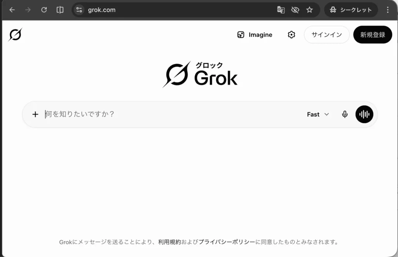Start dictation with the microphone icon
This screenshot has width=398, height=257.
[345, 114]
